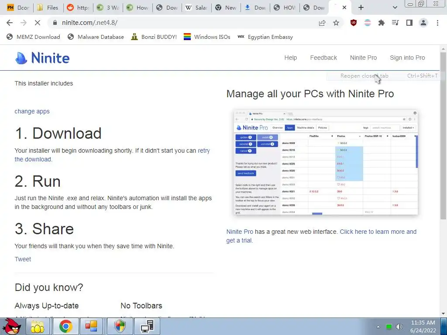447x335 pixels.
Task: Show hidden tray icons arrow
Action: tap(378, 327)
